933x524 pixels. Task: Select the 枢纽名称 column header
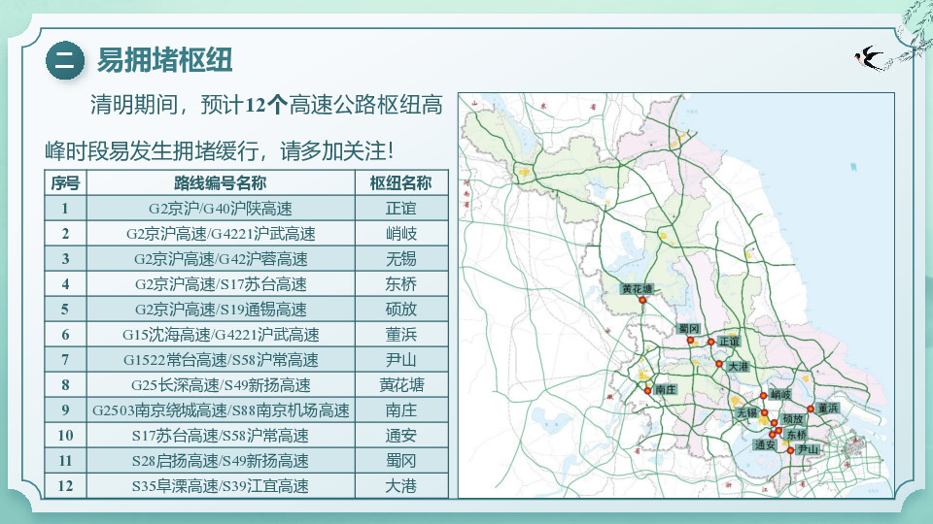click(x=401, y=183)
